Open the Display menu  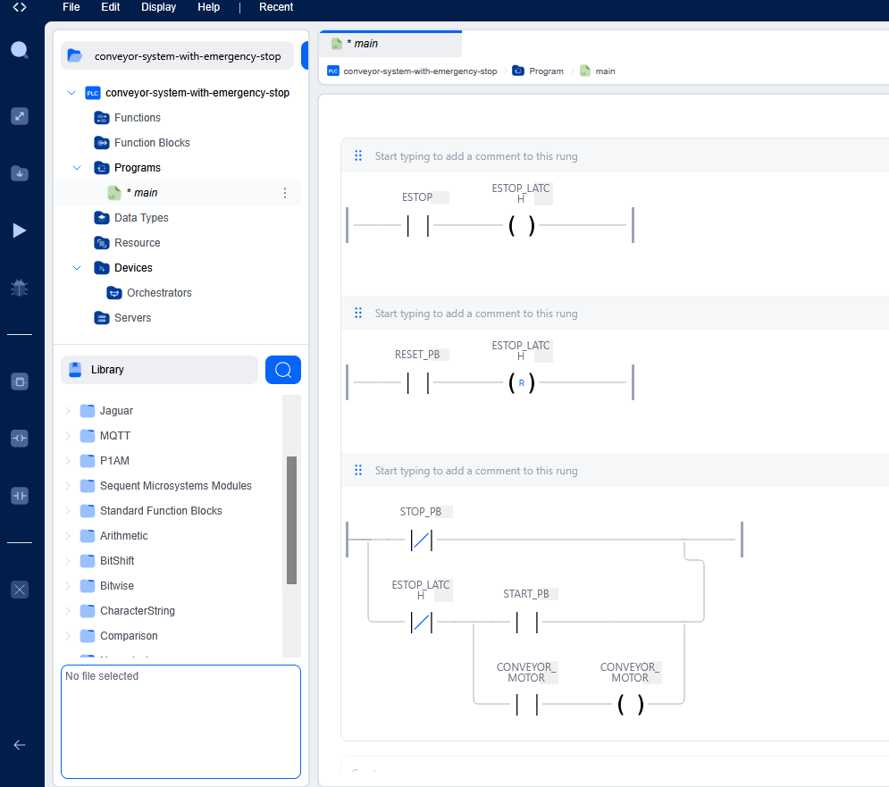click(158, 7)
